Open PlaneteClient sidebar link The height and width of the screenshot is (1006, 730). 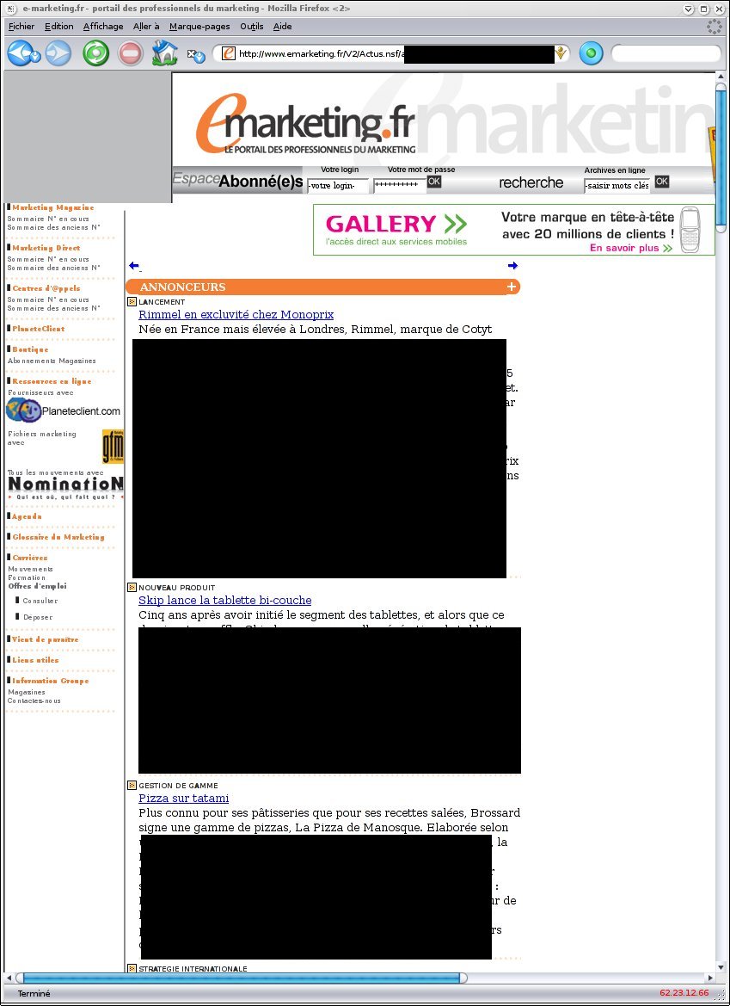pos(39,329)
